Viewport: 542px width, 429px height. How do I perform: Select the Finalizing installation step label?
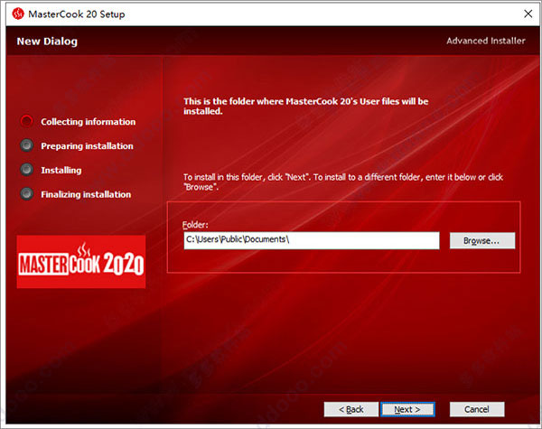[86, 195]
